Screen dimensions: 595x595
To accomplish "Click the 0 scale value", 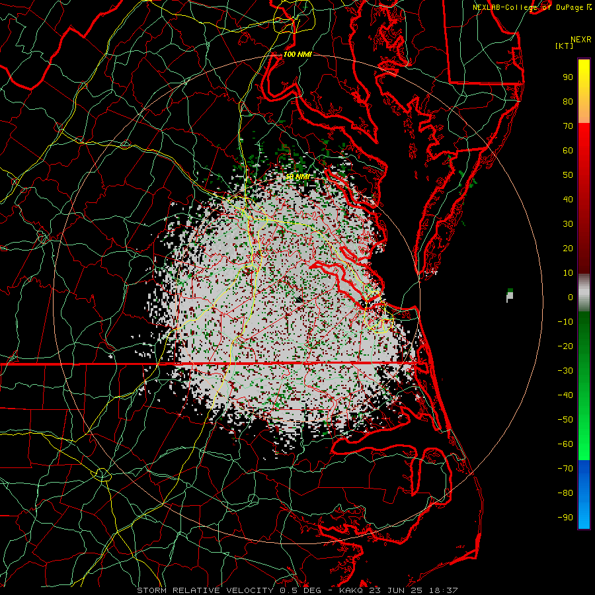I will (571, 297).
